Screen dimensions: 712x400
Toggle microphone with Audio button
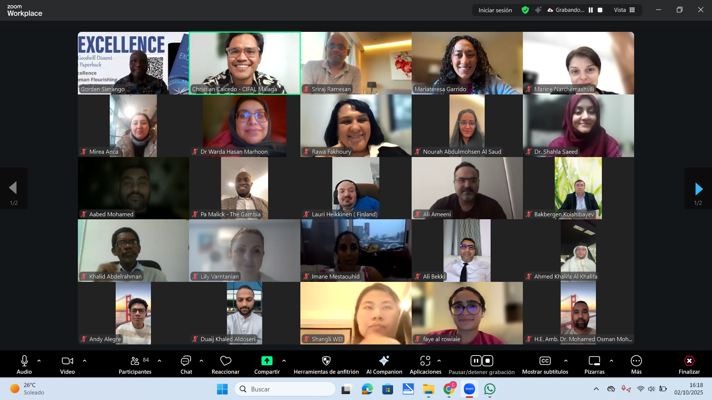click(24, 361)
